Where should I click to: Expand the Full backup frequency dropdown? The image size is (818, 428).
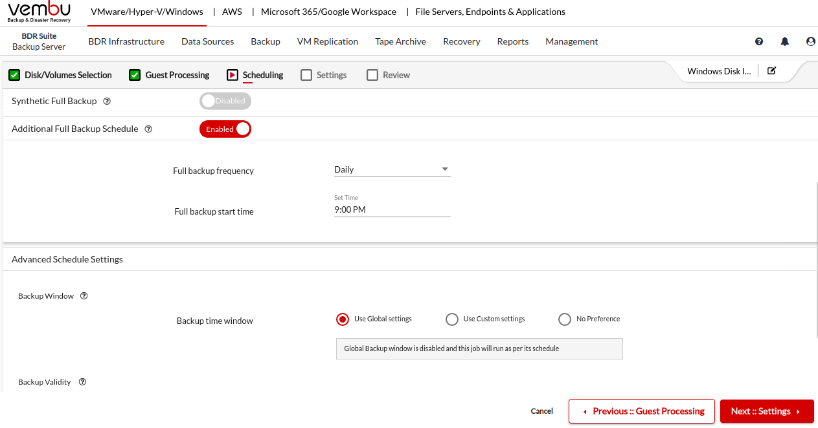click(392, 169)
